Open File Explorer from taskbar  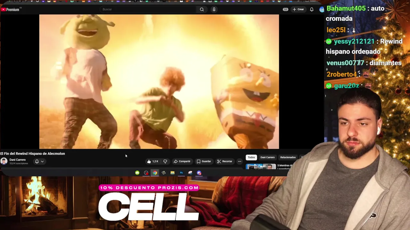click(172, 173)
